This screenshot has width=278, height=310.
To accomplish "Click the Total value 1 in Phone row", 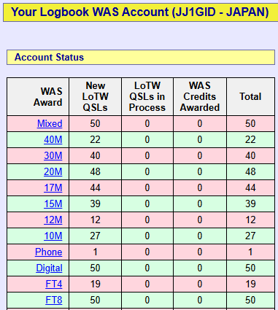I will tap(250, 252).
